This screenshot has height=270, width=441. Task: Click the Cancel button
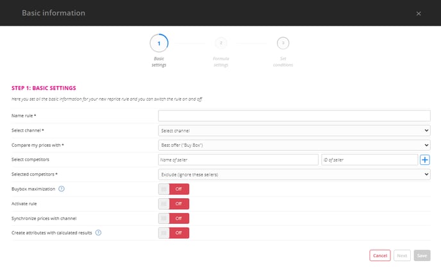point(380,255)
